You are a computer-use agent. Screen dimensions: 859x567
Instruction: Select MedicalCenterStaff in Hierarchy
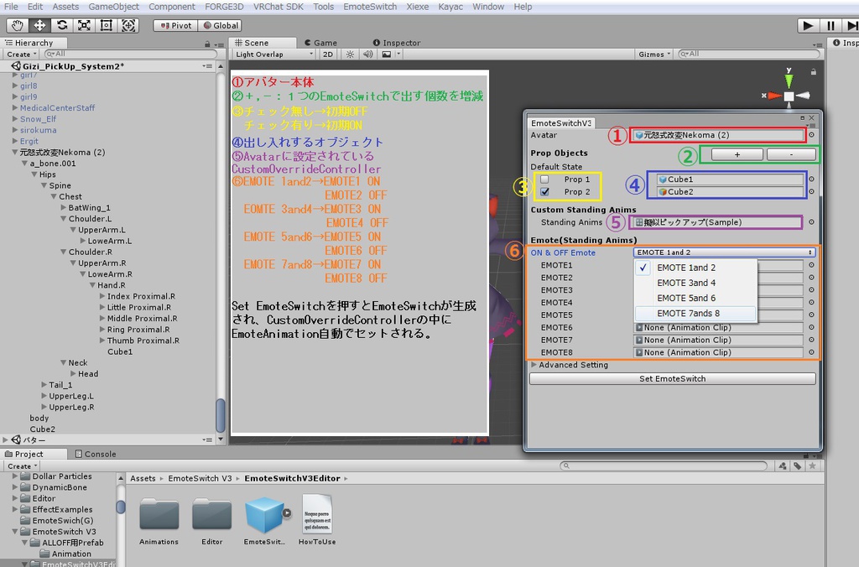point(58,108)
